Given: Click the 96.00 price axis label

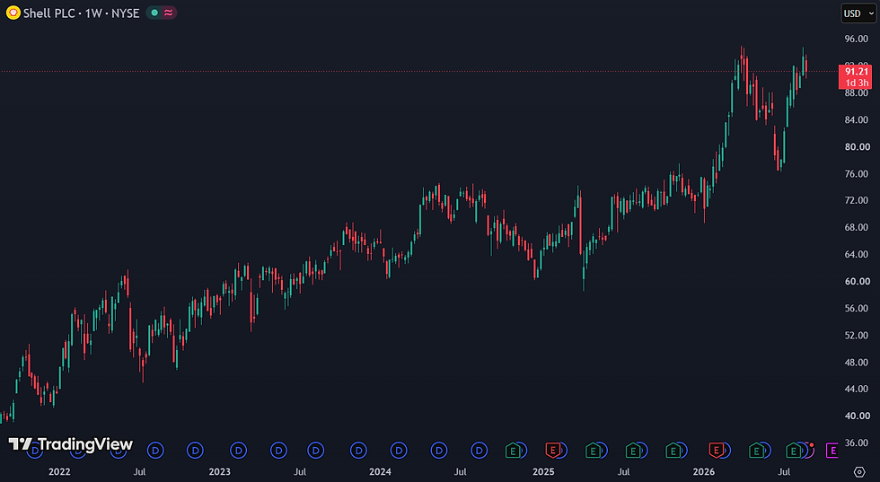Looking at the screenshot, I should [857, 39].
